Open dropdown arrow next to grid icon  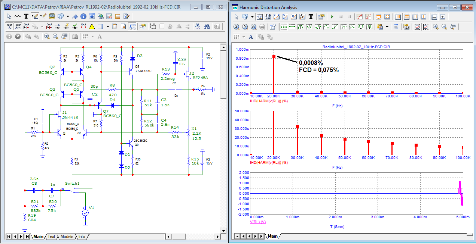108,26
